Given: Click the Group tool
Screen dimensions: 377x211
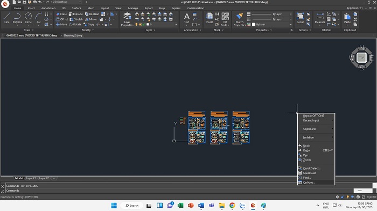Looking at the screenshot, I should [301, 18].
